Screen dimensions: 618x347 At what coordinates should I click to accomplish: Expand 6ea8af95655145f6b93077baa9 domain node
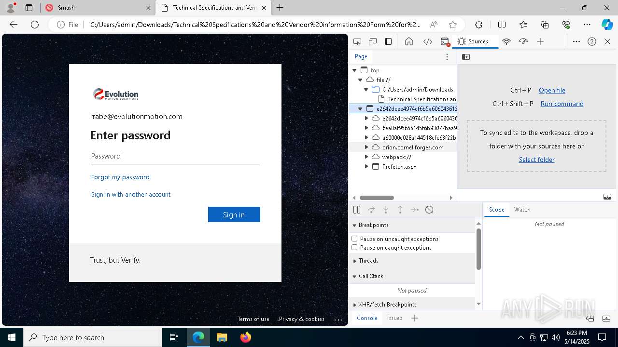tap(366, 128)
